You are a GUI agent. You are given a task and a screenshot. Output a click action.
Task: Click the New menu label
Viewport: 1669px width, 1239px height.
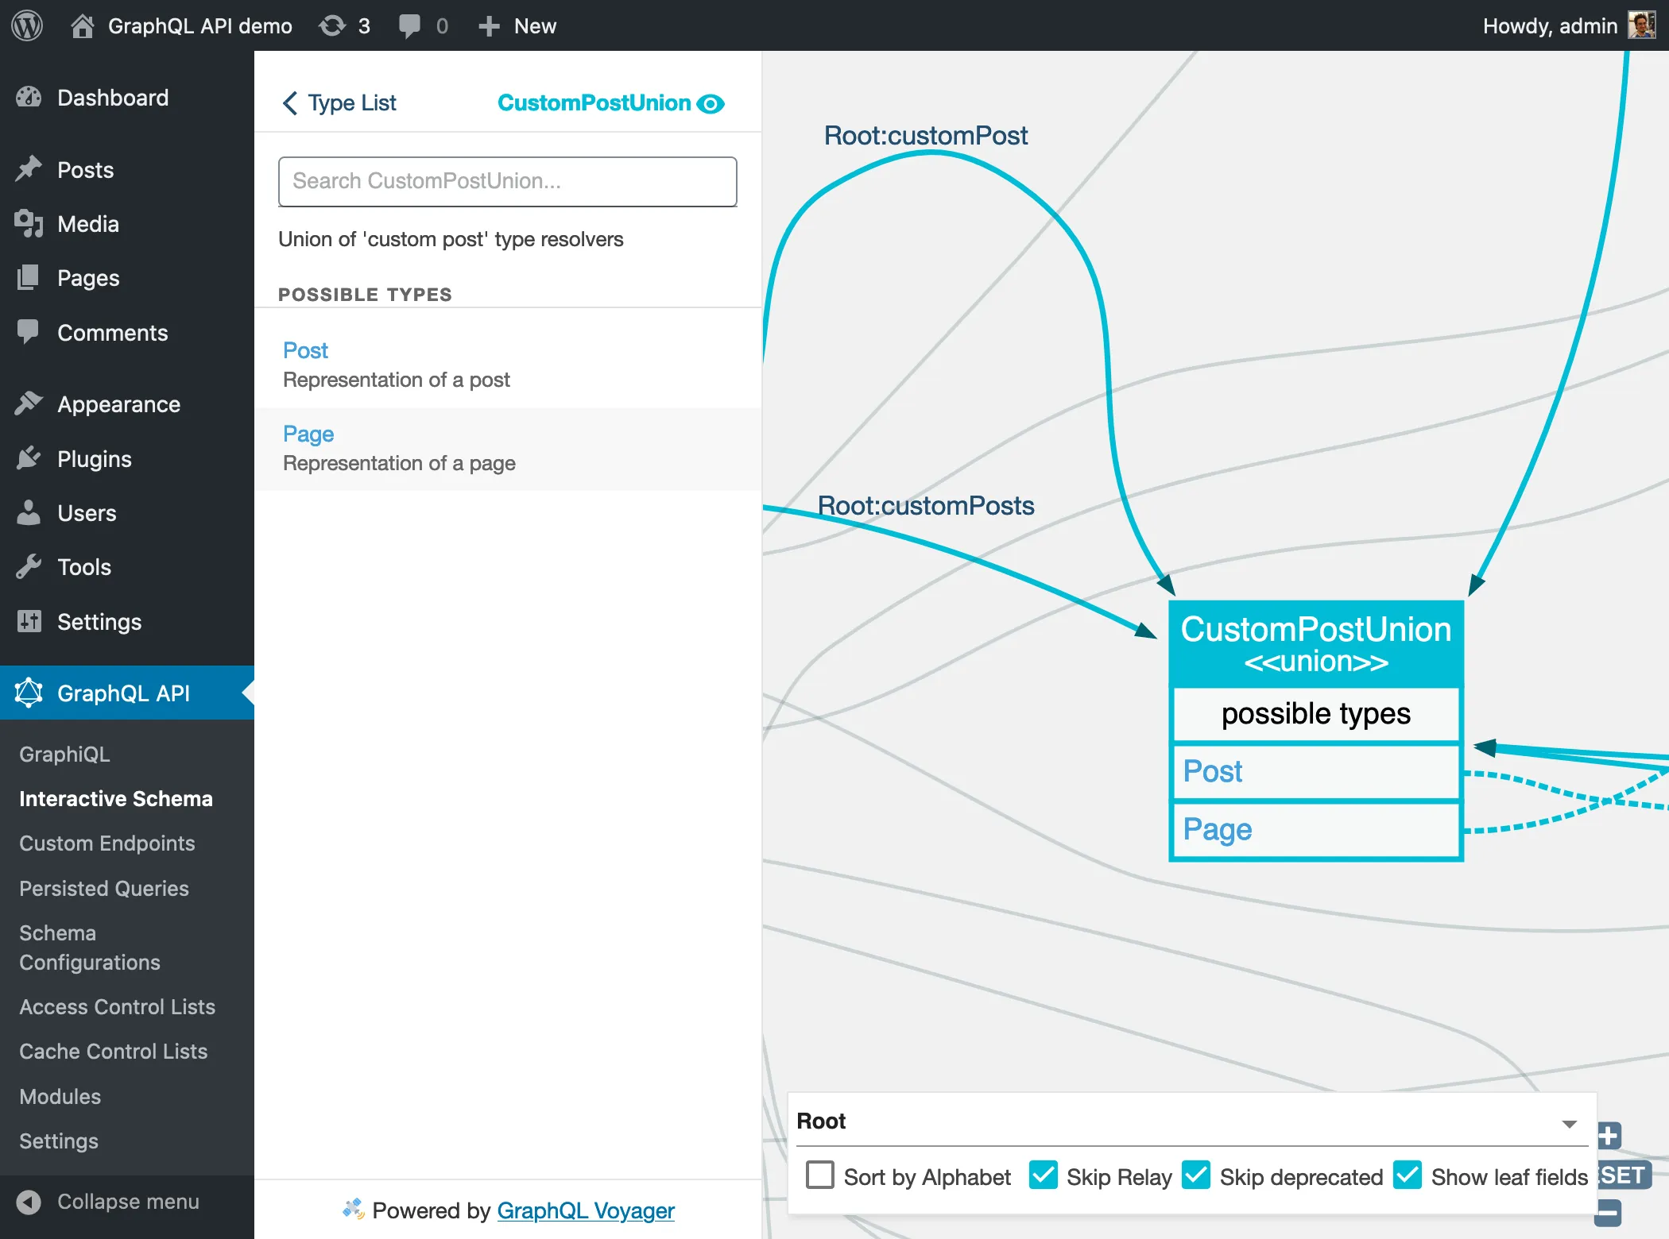pyautogui.click(x=535, y=26)
